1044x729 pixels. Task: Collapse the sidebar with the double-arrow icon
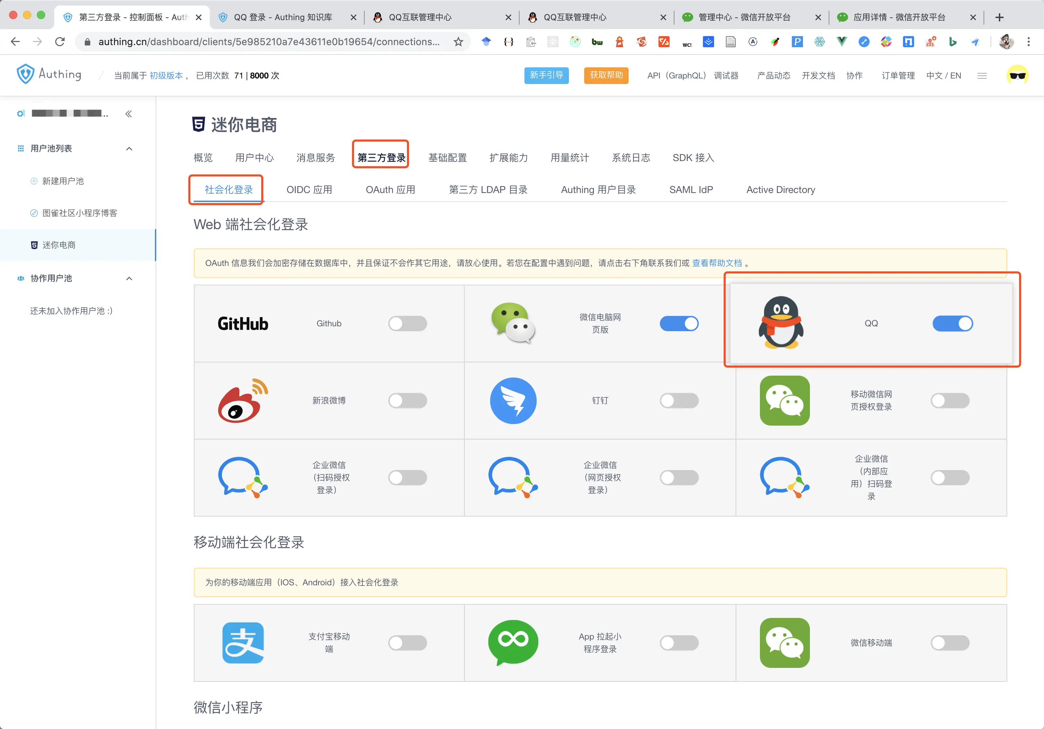tap(129, 114)
